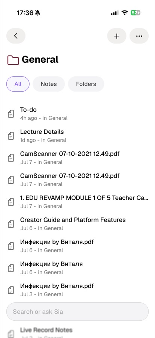The height and width of the screenshot is (338, 155).
Task: Open the Lecture Details note
Action: click(77, 136)
